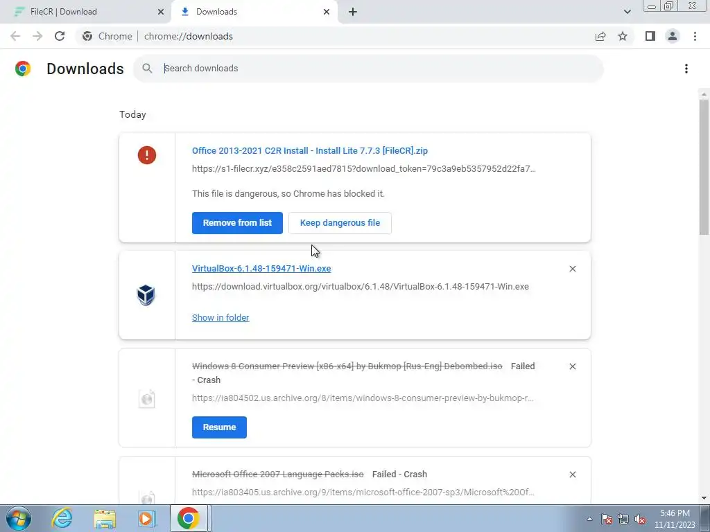Click the share page icon in address bar
The width and height of the screenshot is (710, 532).
[600, 36]
